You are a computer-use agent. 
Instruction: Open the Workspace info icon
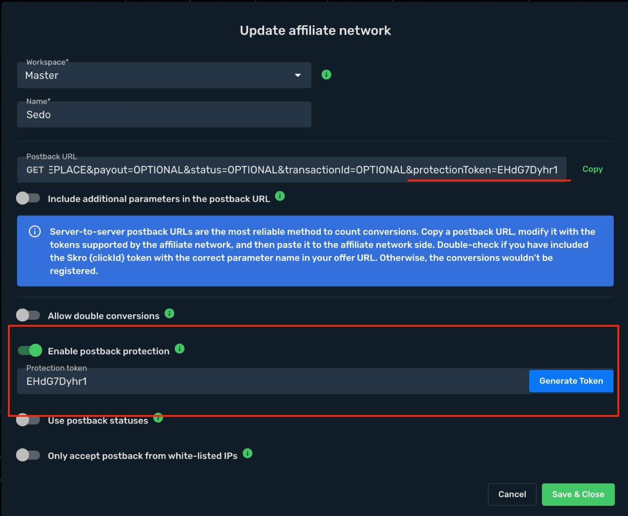pyautogui.click(x=326, y=74)
